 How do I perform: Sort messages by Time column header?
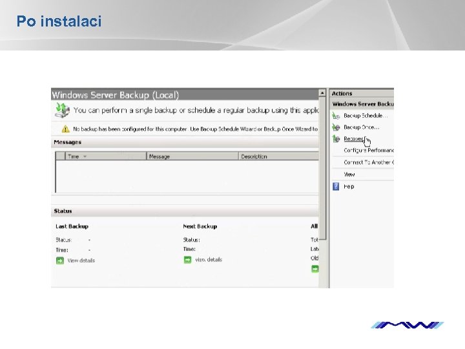click(106, 156)
